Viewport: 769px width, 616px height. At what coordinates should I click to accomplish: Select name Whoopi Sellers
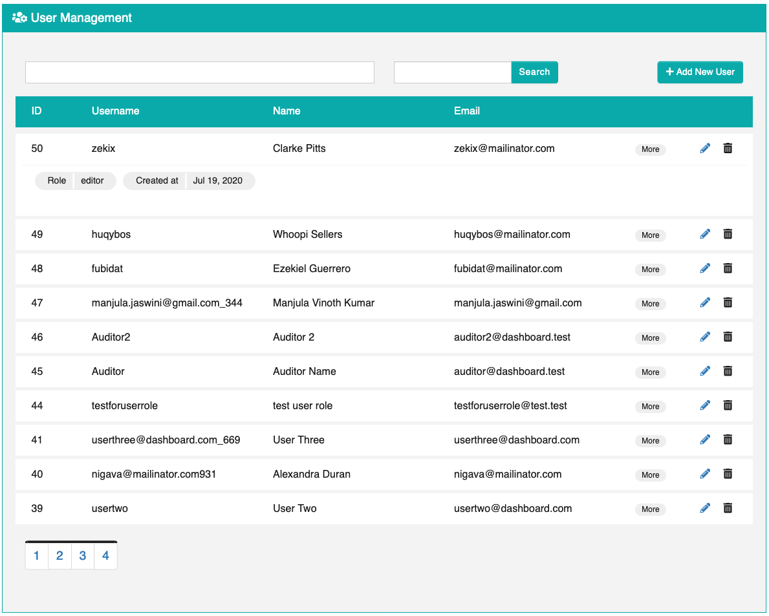coord(307,234)
